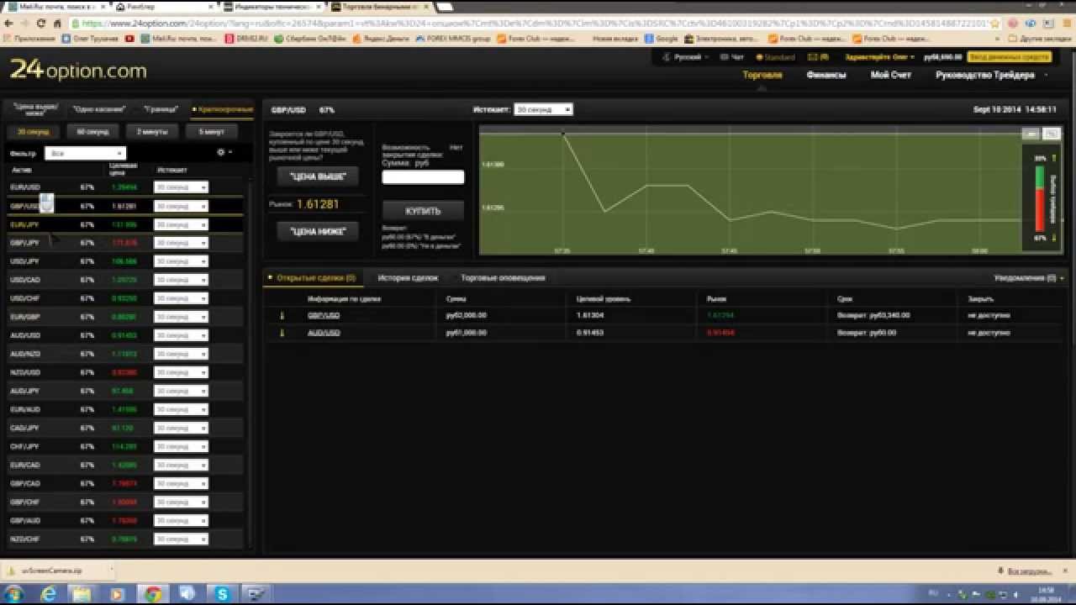Screen dimensions: 1076x605
Task: Select 5 minutes expiry button
Action: coord(212,132)
